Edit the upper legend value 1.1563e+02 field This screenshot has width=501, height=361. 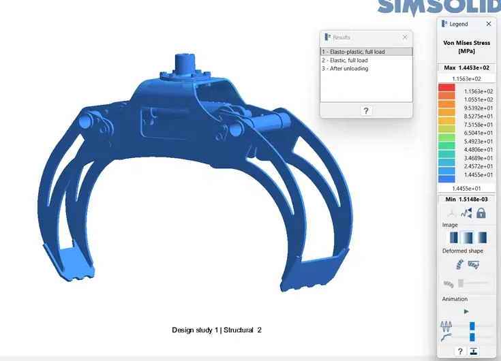[466, 78]
